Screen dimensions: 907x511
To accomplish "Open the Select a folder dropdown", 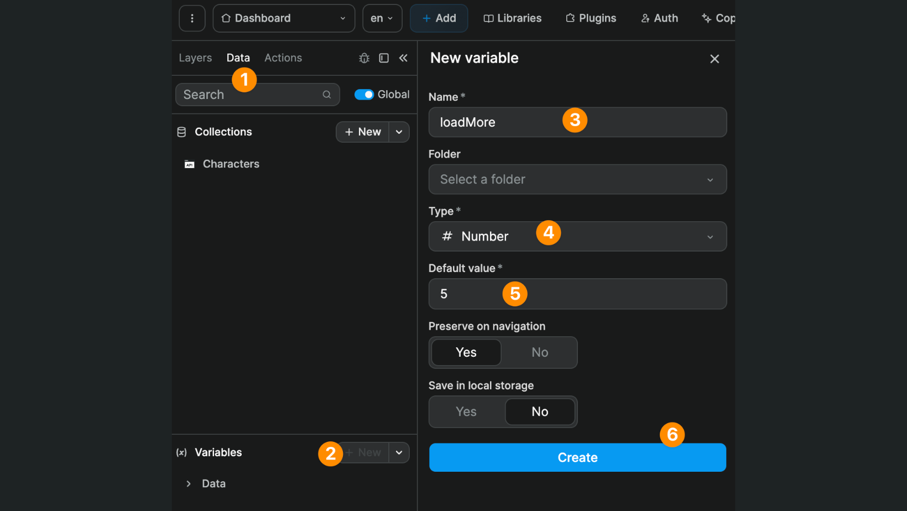I will tap(577, 180).
